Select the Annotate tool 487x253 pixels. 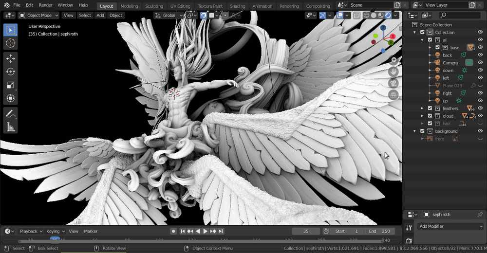point(10,114)
